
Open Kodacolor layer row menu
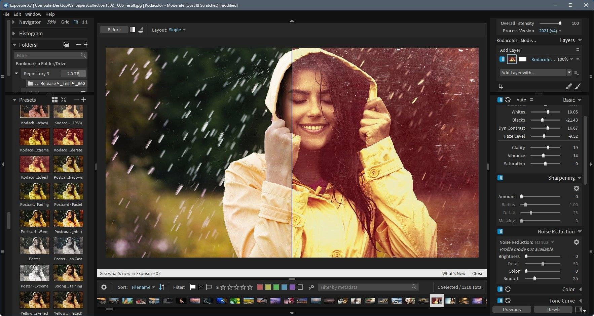click(578, 59)
